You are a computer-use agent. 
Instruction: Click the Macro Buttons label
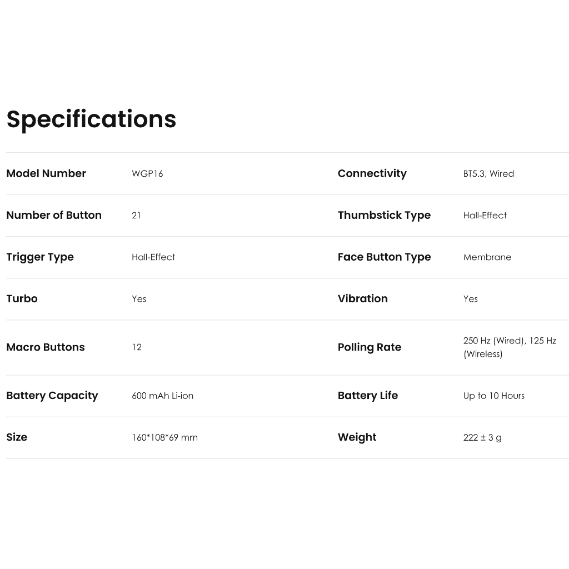pos(46,347)
